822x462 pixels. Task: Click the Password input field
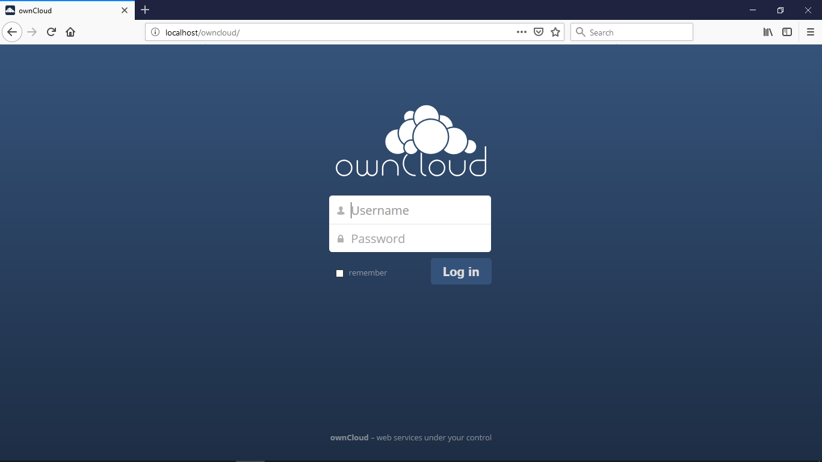tap(415, 238)
